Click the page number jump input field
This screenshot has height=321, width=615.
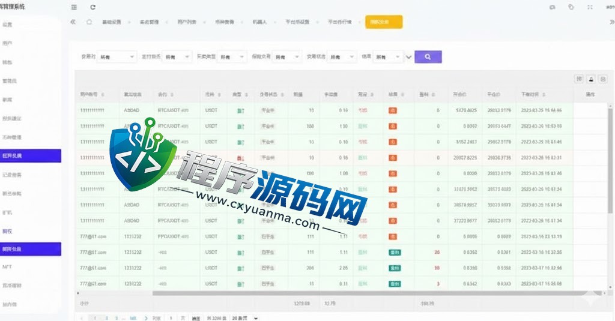(x=171, y=318)
